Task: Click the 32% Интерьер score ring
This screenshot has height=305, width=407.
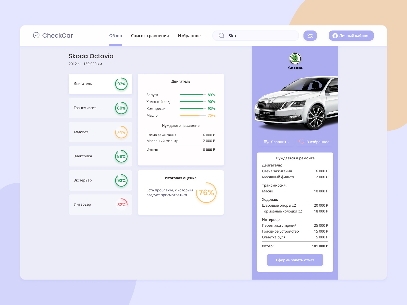Action: (x=121, y=205)
